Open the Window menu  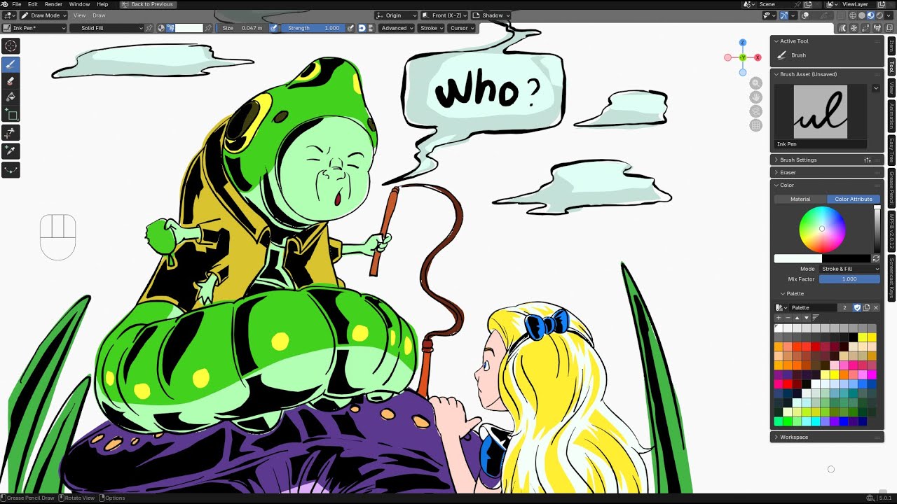tap(79, 4)
